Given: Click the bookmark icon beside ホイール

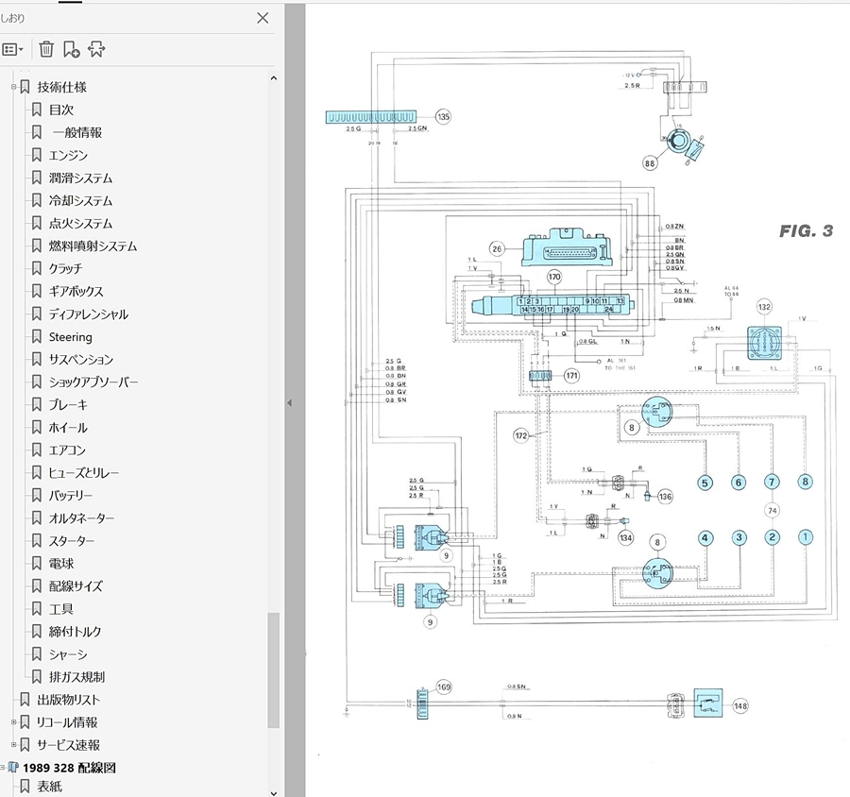Looking at the screenshot, I should tap(36, 428).
